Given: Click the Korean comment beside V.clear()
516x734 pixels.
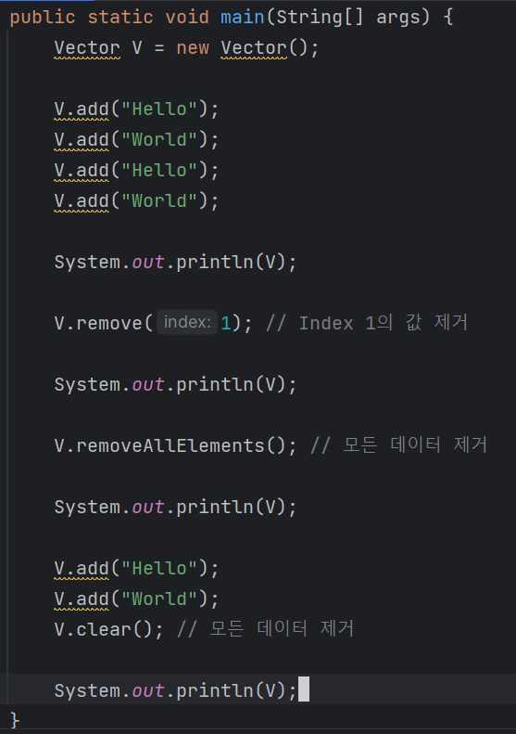Looking at the screenshot, I should pos(266,628).
